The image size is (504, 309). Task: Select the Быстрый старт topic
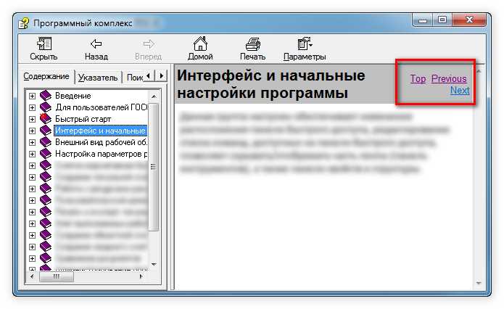click(x=83, y=119)
